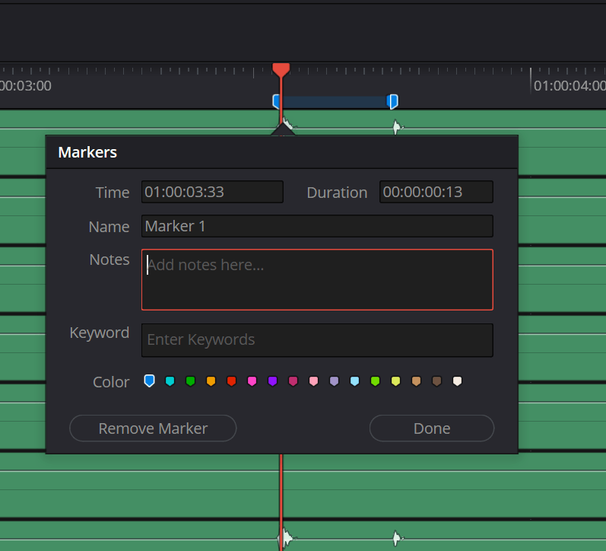Image resolution: width=606 pixels, height=551 pixels.
Task: Edit the marker Time field
Action: (212, 192)
